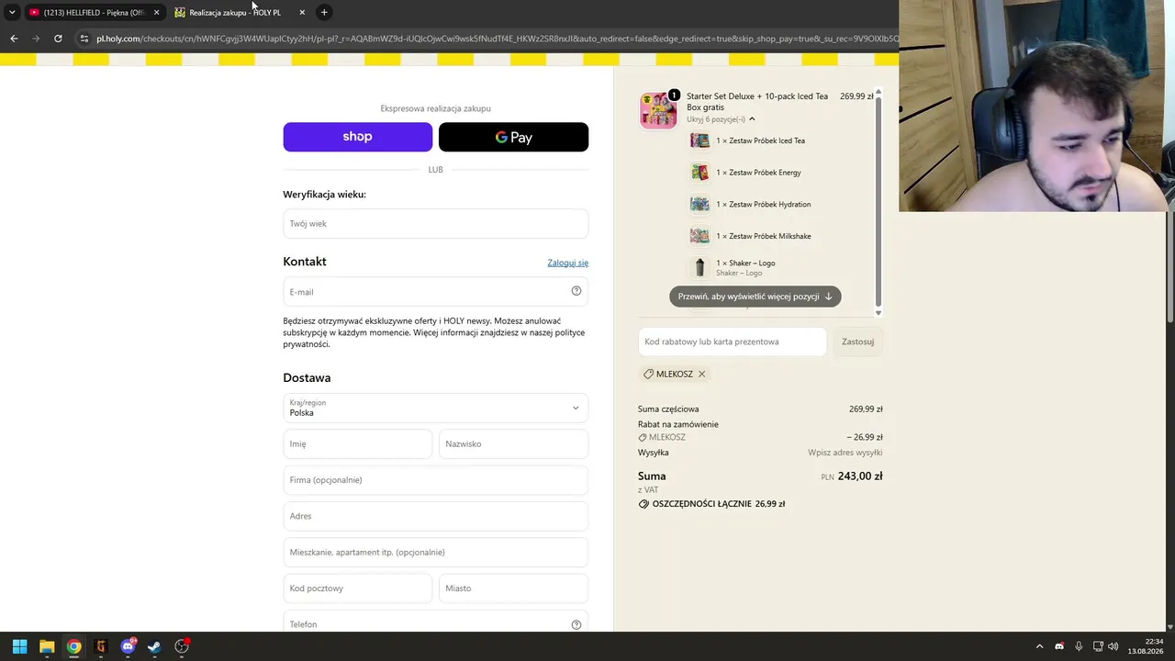Click the order list scroll-up arrow

coord(878,92)
